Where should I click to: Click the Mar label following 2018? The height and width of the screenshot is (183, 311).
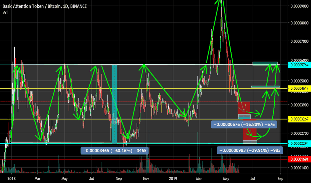37,179
